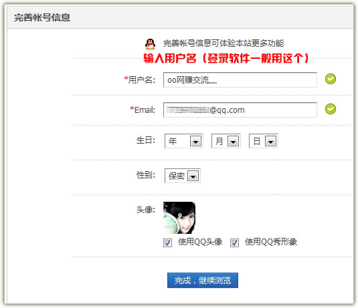Focus the 用户名 username input field
This screenshot has width=358, height=308.
tap(240, 80)
